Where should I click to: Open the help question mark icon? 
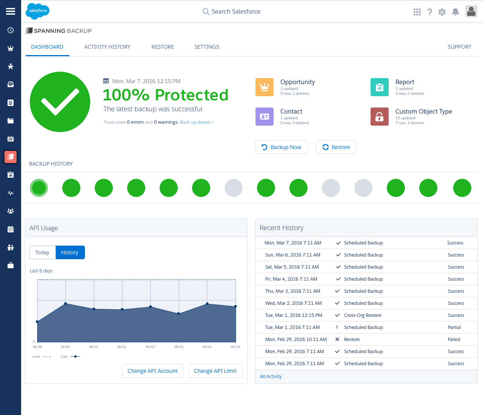tap(429, 12)
